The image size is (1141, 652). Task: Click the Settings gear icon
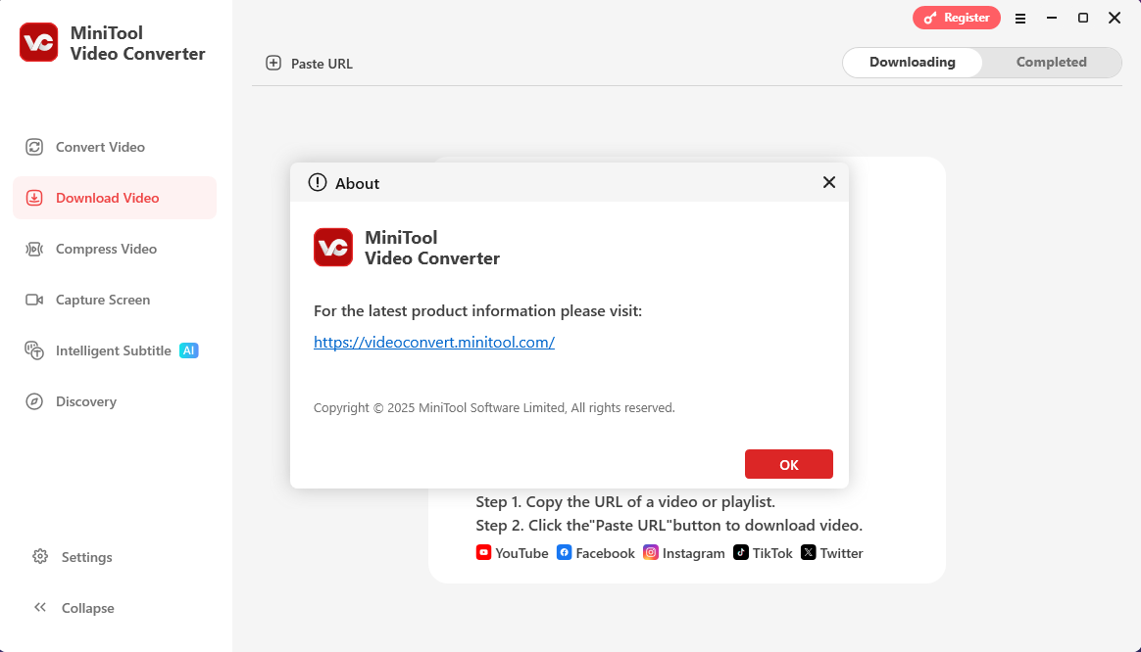40,557
